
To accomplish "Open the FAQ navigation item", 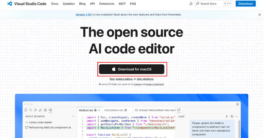I will (x=133, y=4).
